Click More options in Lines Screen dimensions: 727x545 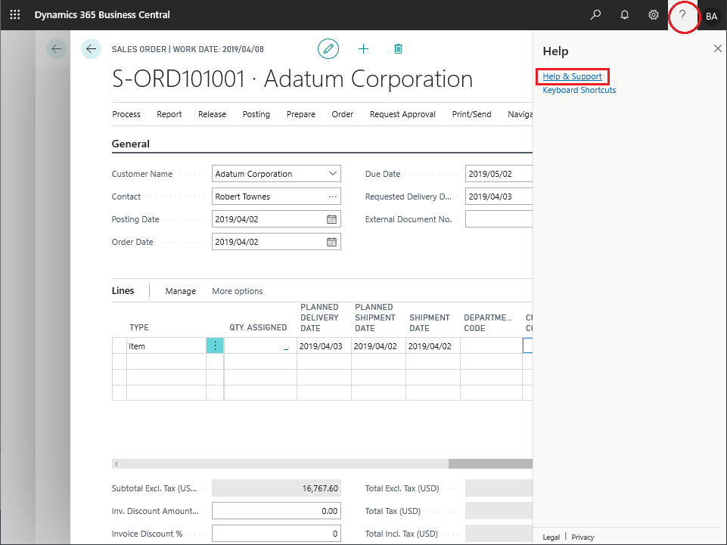(x=238, y=291)
